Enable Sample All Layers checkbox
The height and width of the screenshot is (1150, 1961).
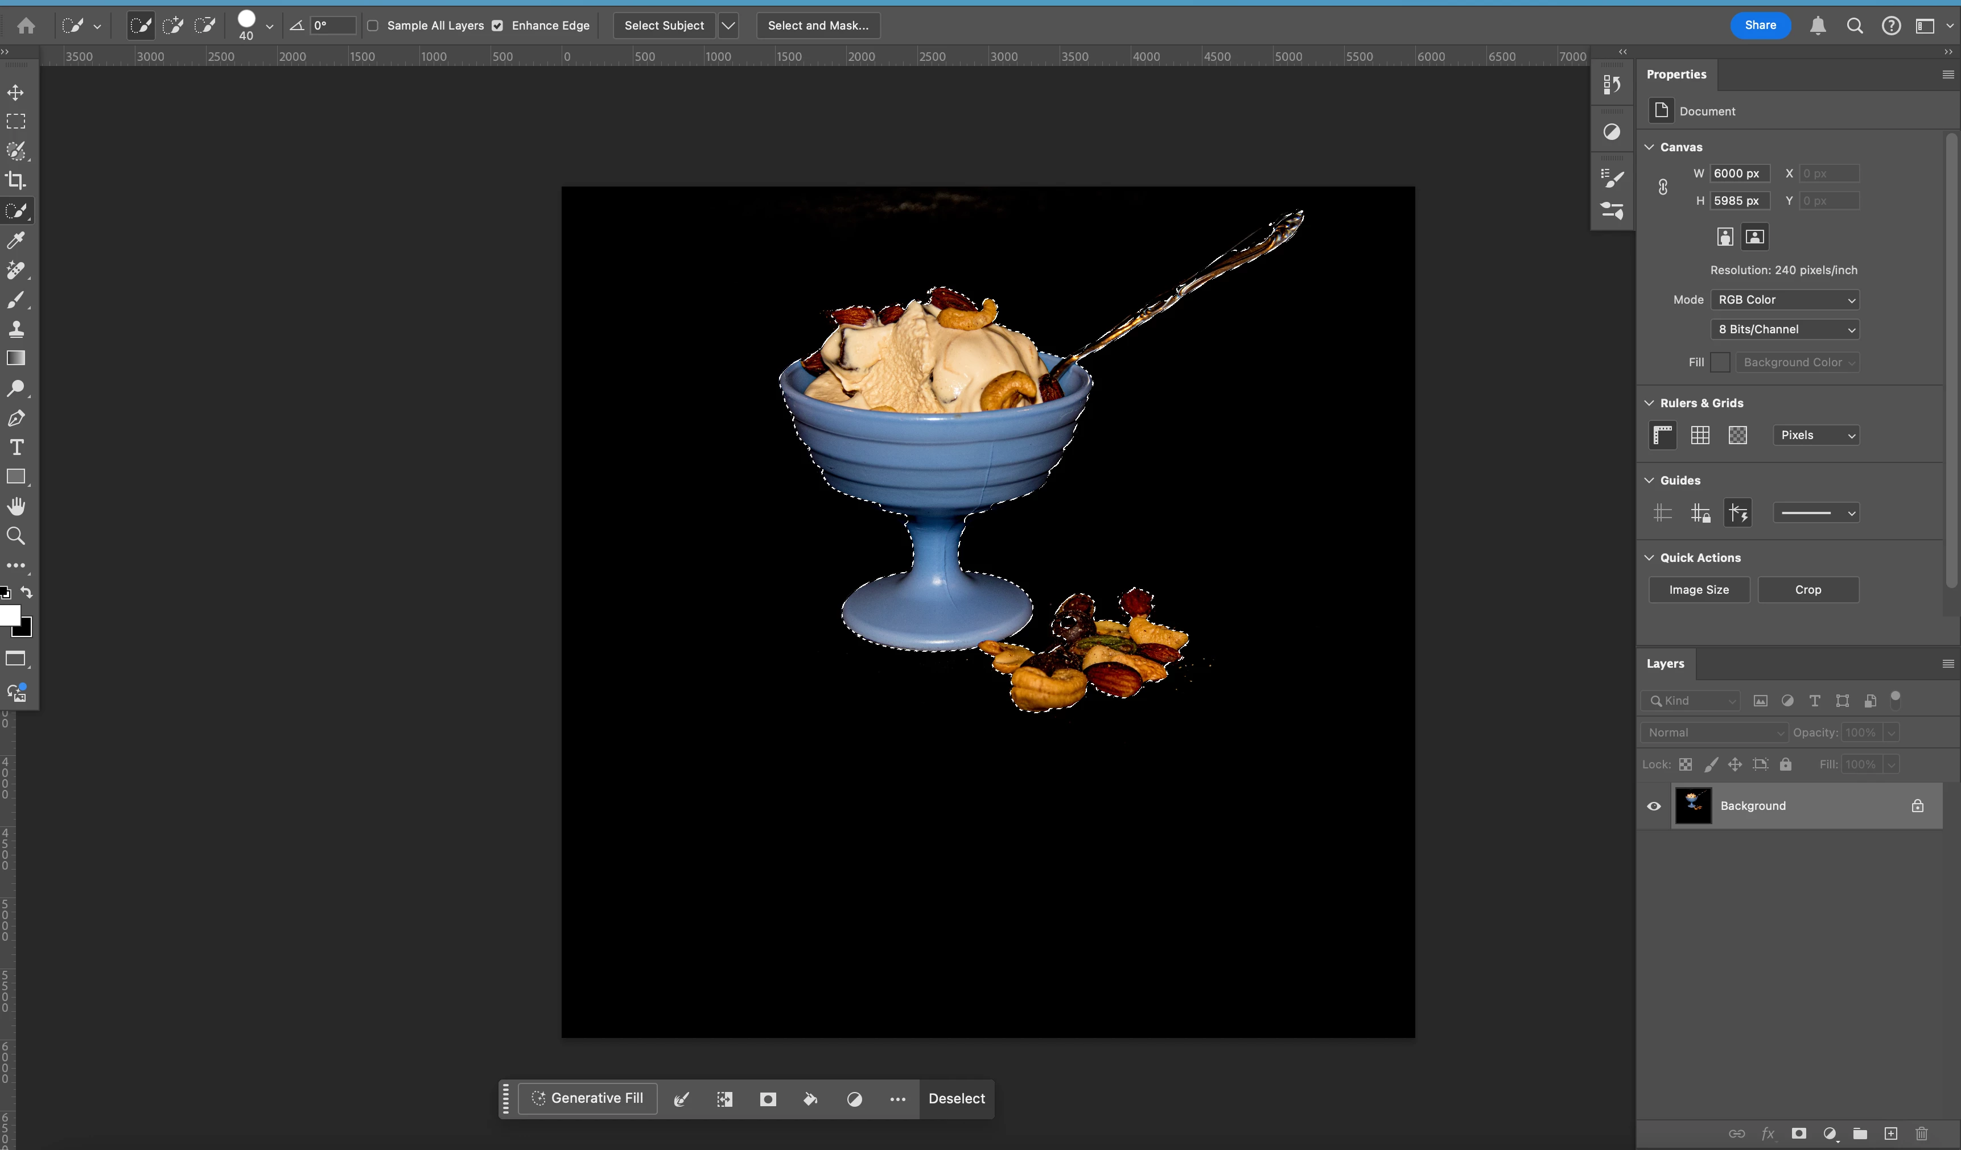pos(373,26)
